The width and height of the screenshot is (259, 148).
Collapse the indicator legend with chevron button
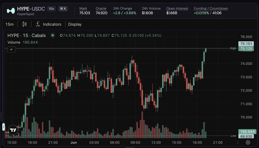pos(11,50)
